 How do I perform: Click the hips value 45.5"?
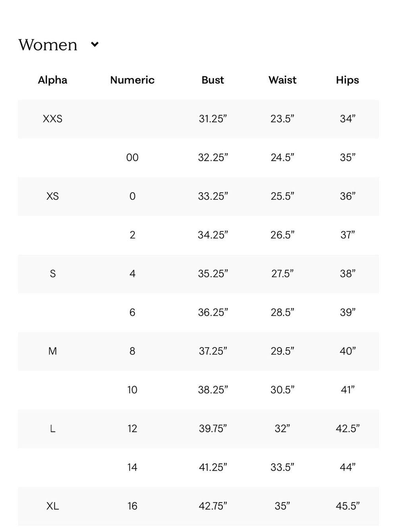tap(347, 506)
